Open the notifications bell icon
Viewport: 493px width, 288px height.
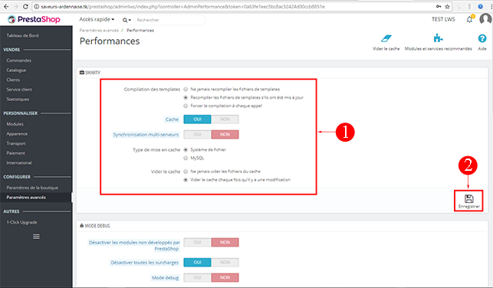pos(470,19)
